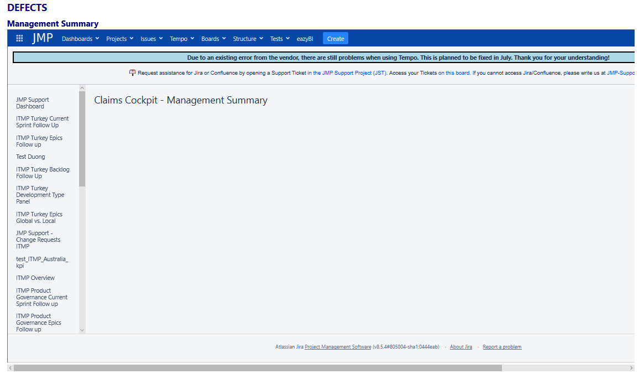Open ITMP Product Governance Current Sprint Follow up
This screenshot has height=379, width=644.
[x=42, y=297]
